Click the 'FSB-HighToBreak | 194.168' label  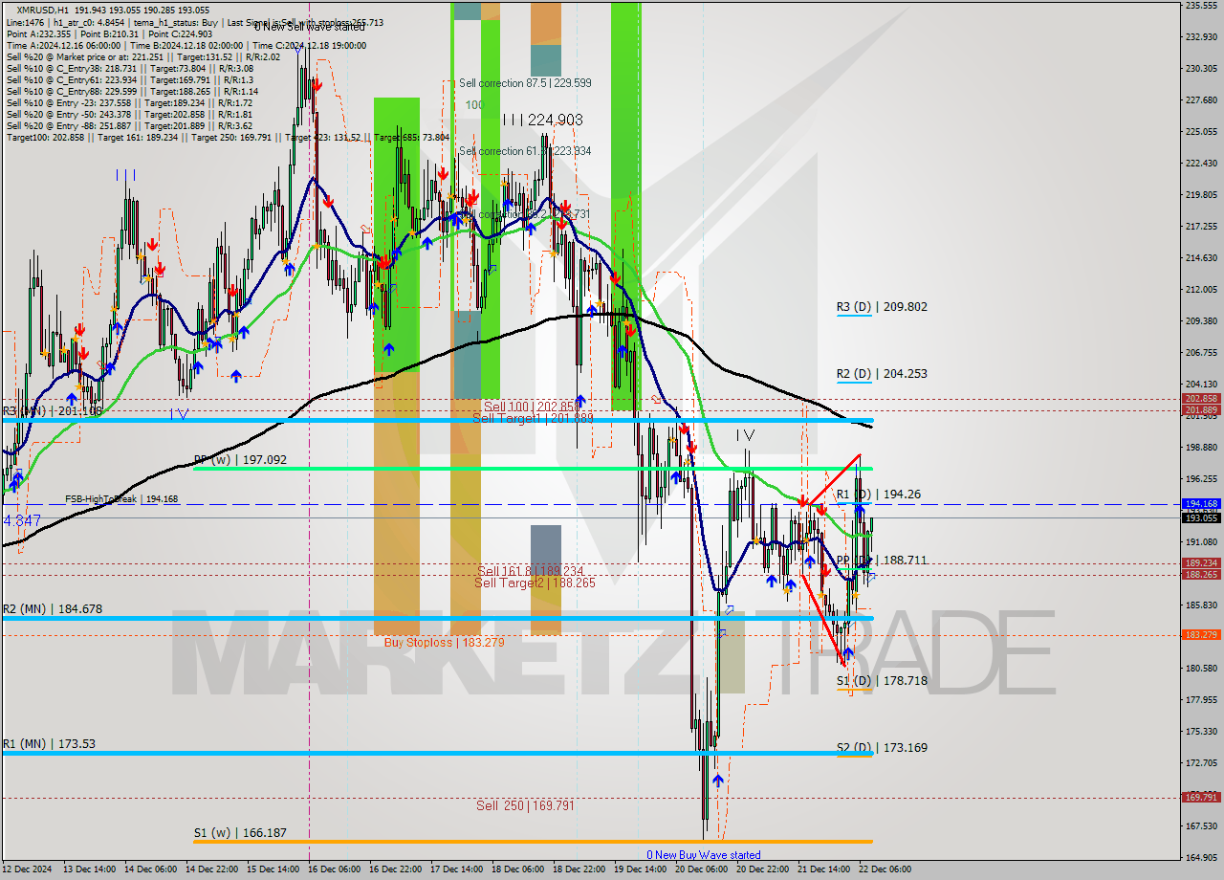[x=121, y=499]
